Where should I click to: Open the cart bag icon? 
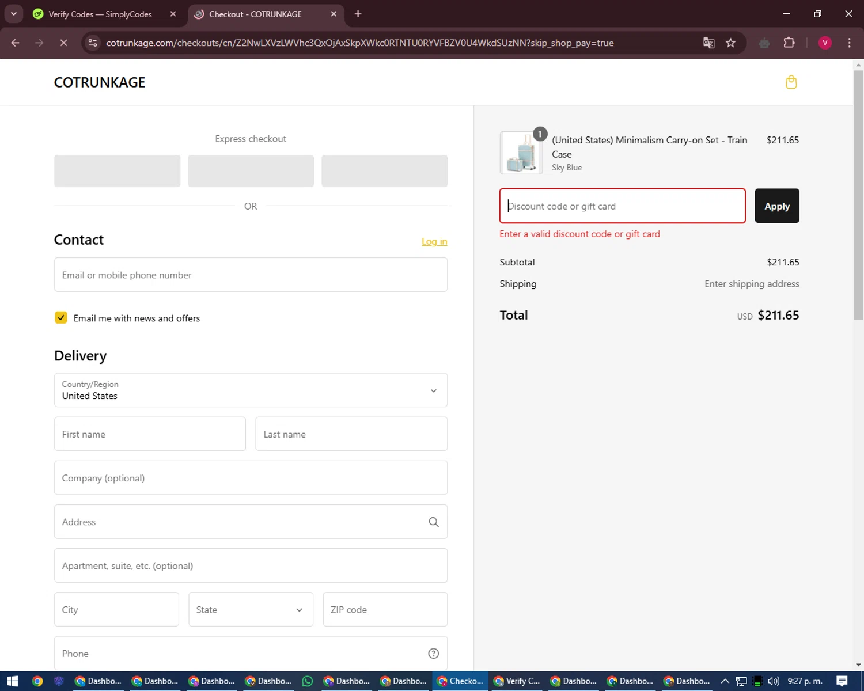[791, 82]
